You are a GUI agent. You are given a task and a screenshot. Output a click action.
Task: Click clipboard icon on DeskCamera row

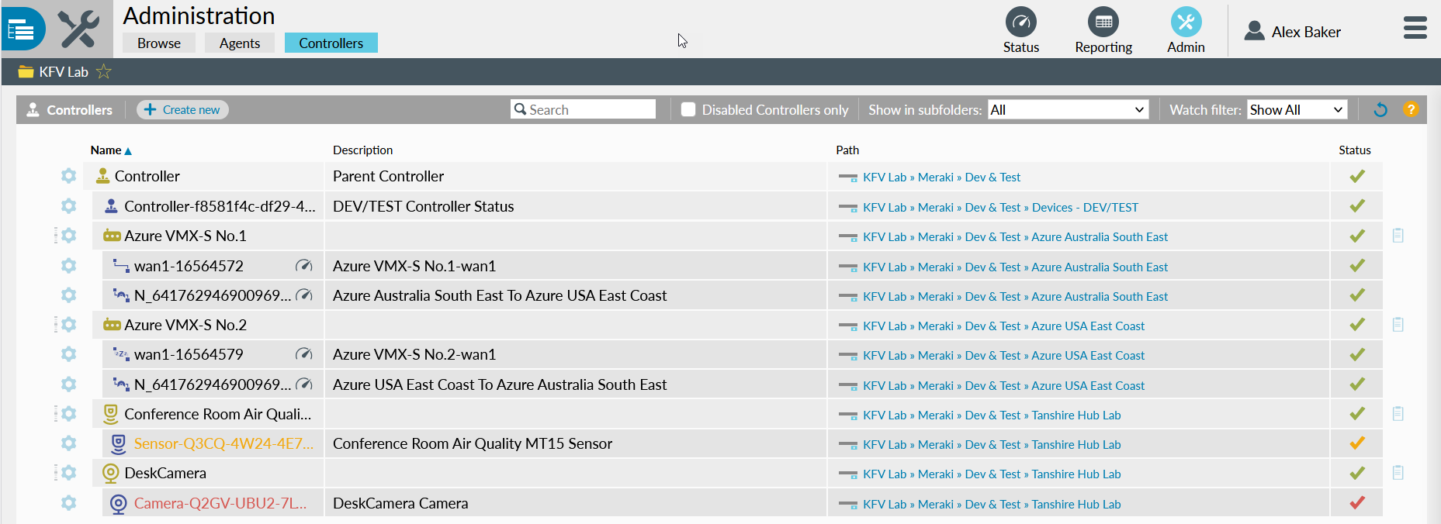[x=1398, y=473]
